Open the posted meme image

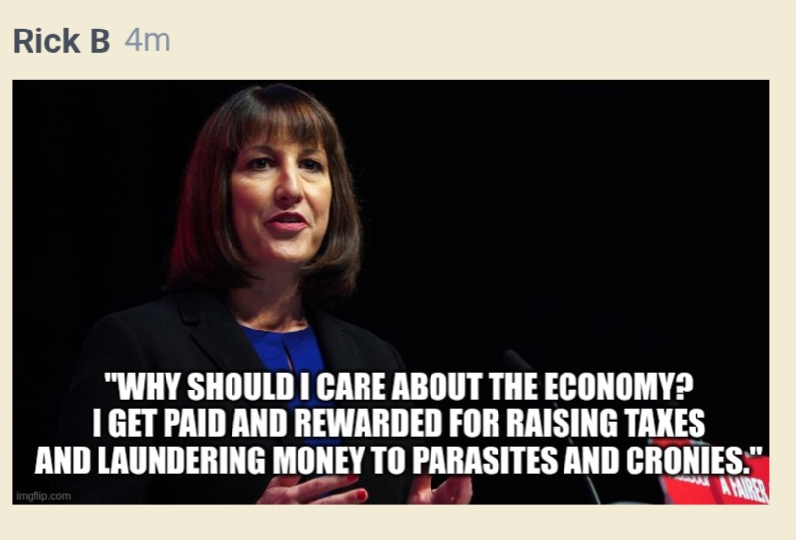(391, 291)
